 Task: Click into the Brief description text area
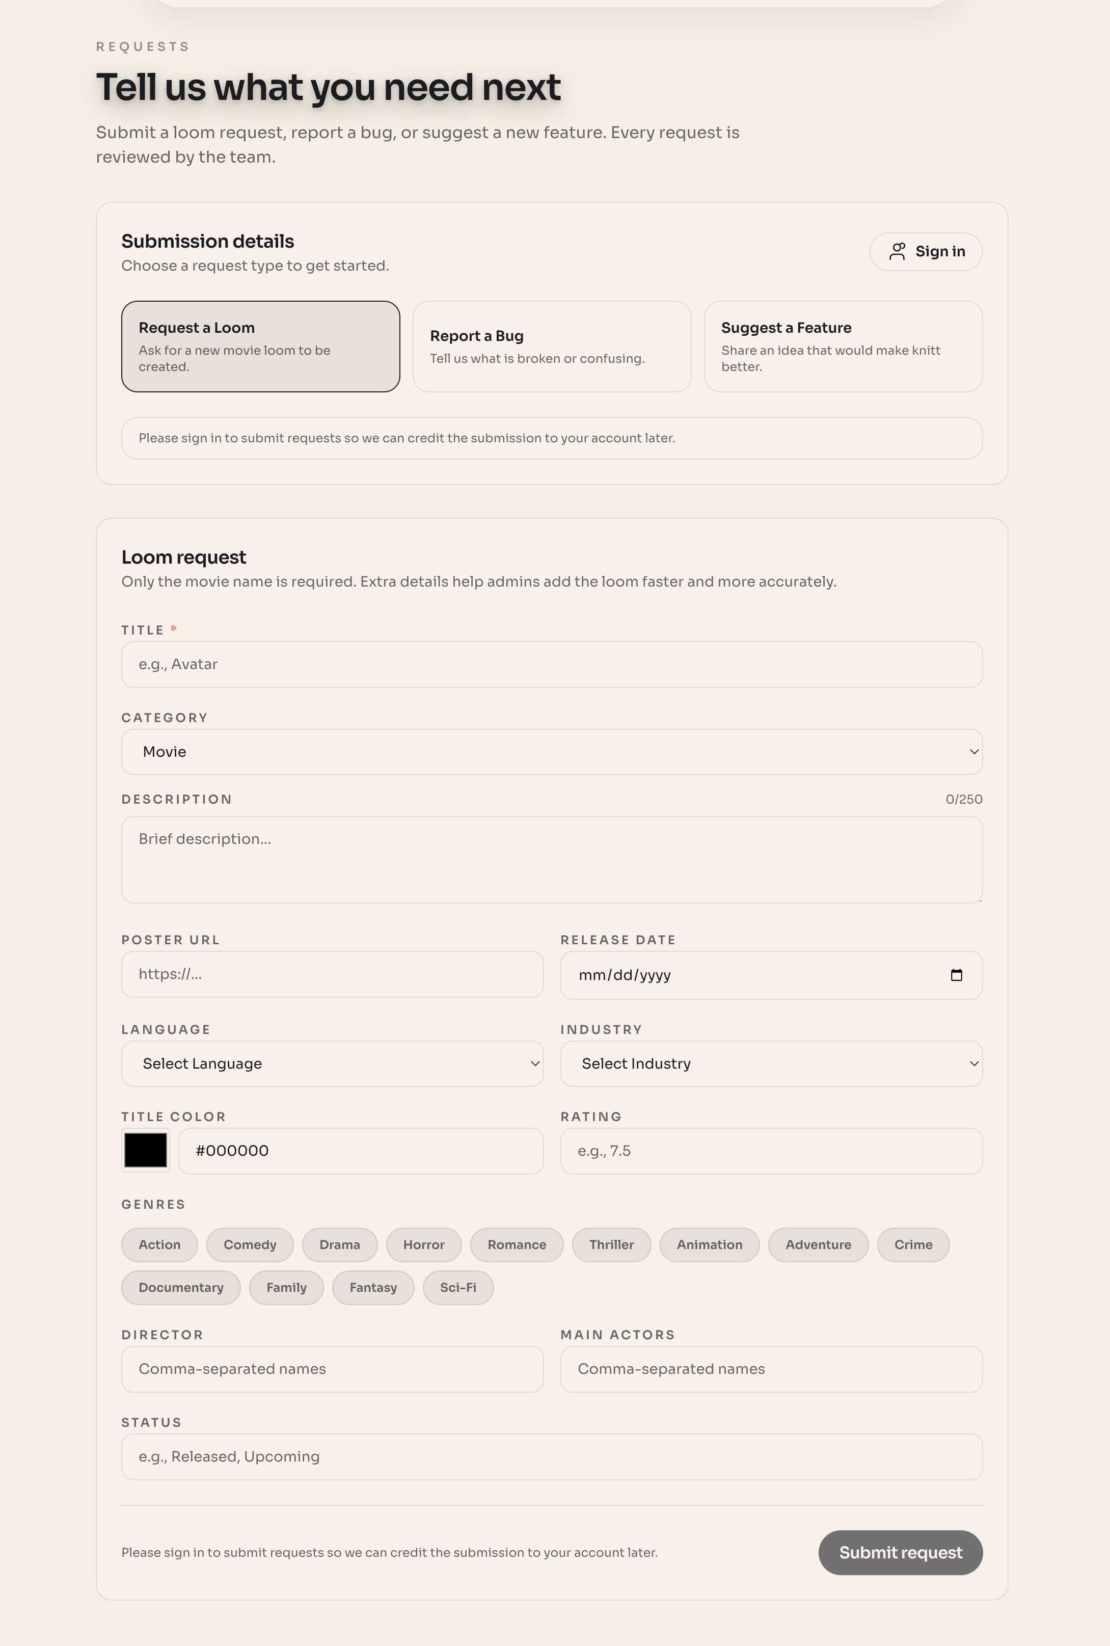(552, 860)
